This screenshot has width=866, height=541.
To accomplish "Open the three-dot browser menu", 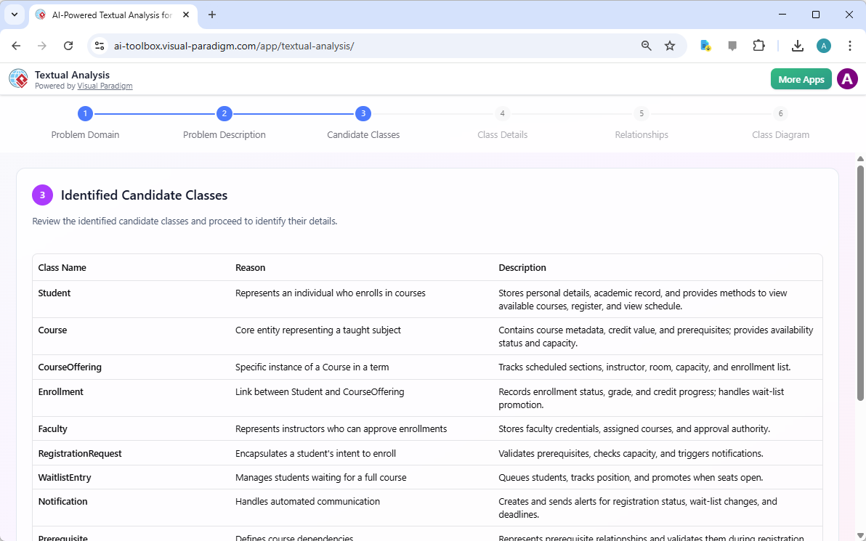I will coord(850,45).
